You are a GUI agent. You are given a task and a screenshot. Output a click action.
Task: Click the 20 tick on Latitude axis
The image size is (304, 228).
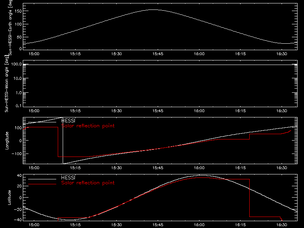coord(19,186)
